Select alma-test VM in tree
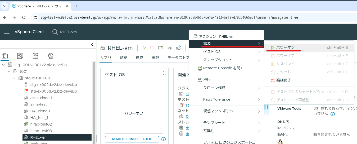Image resolution: width=357 pixels, height=144 pixels. click(39, 104)
